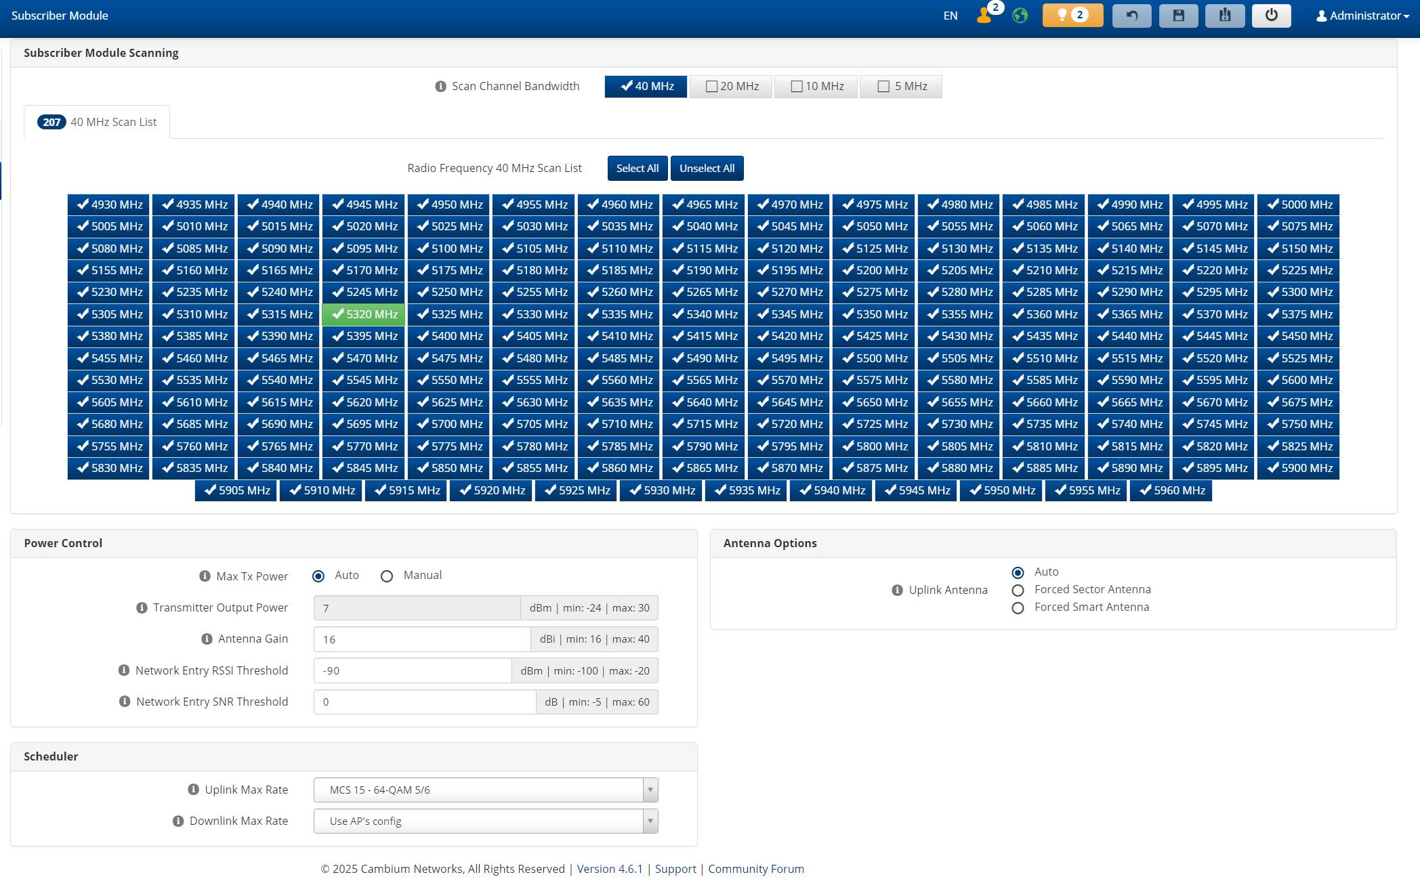Click the Antenna Gain input field
Screen dimensions: 1420x879
(421, 639)
